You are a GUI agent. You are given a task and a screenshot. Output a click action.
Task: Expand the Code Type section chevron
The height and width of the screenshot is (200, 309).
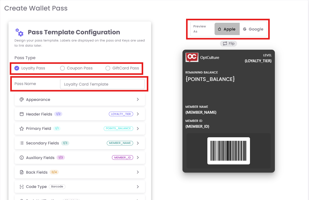(x=138, y=187)
